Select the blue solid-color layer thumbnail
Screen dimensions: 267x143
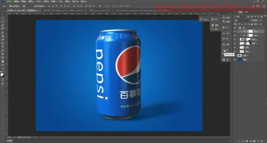[240, 60]
